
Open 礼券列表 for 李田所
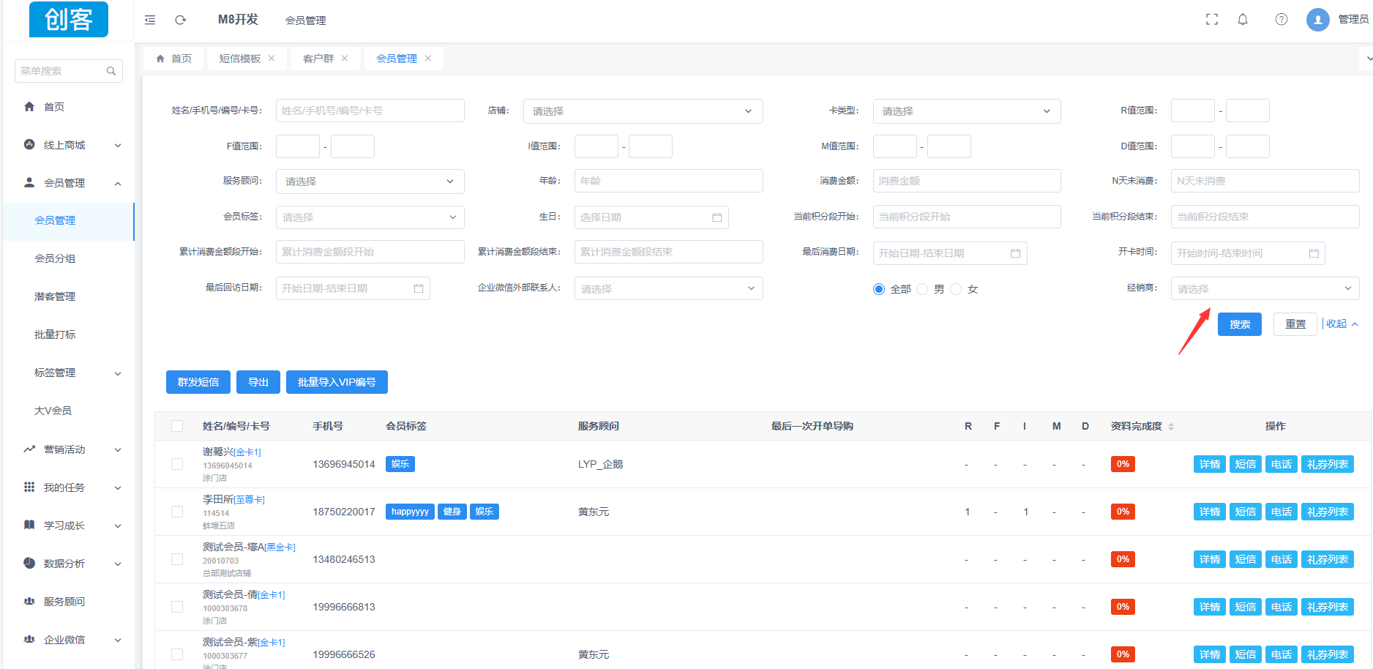coord(1328,512)
